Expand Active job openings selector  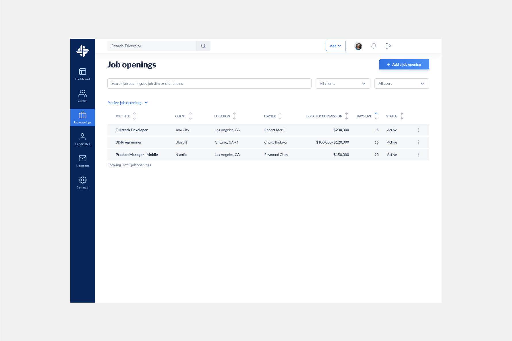(127, 103)
